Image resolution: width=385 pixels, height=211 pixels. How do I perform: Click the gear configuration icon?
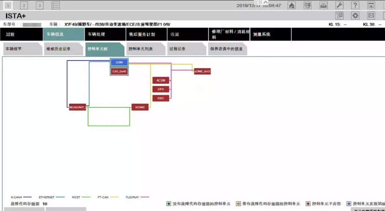coord(355,15)
